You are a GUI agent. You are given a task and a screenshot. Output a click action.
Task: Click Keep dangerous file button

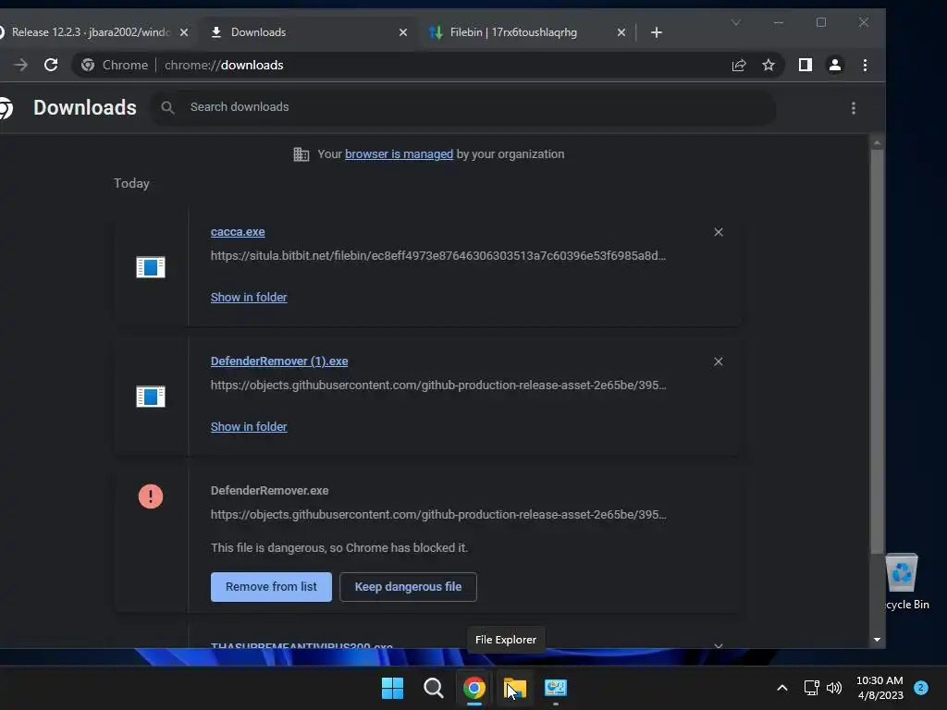tap(408, 587)
